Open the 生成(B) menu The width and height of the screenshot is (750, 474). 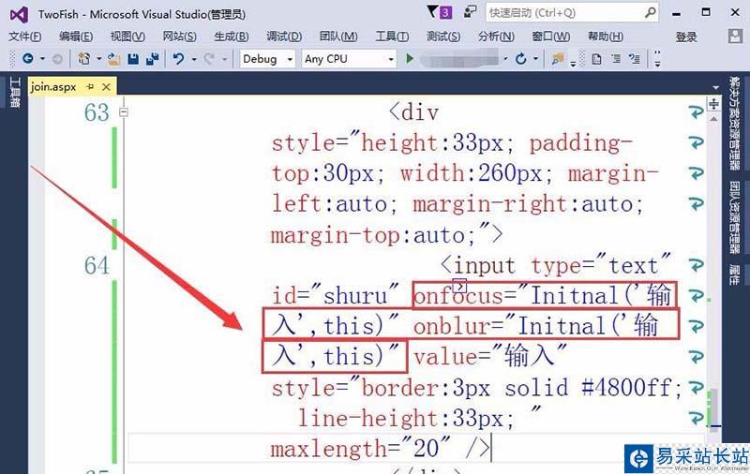pyautogui.click(x=231, y=37)
